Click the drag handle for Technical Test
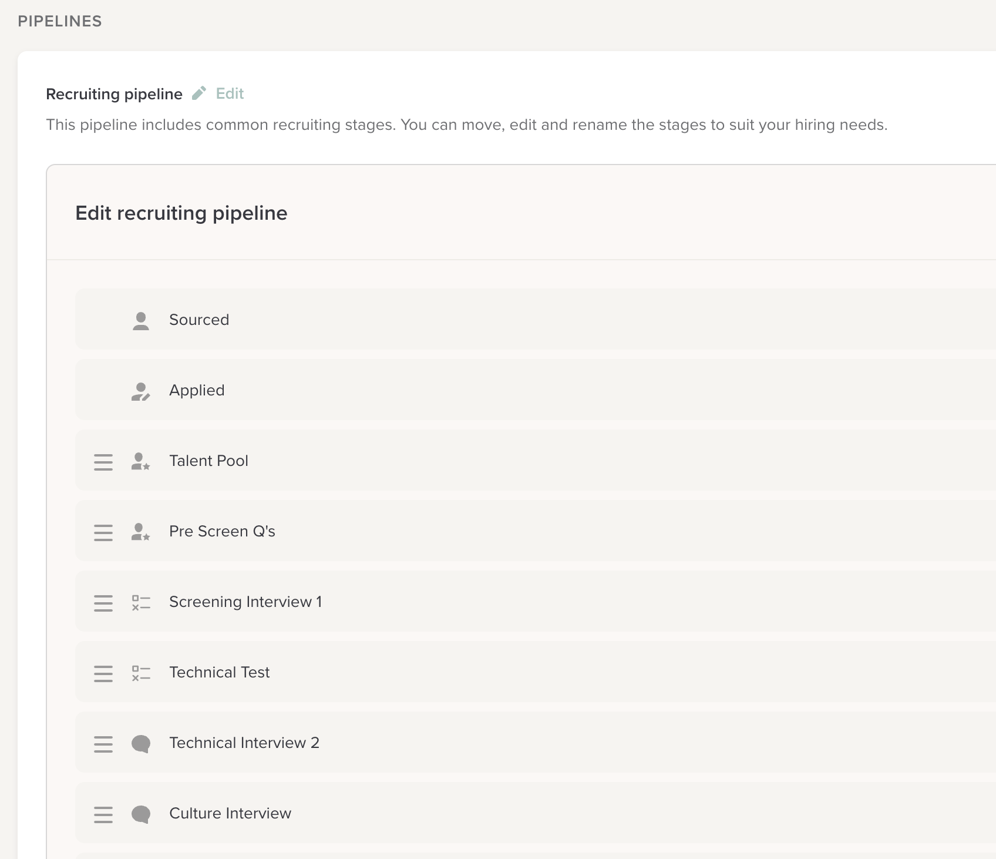The height and width of the screenshot is (859, 996). click(x=103, y=673)
